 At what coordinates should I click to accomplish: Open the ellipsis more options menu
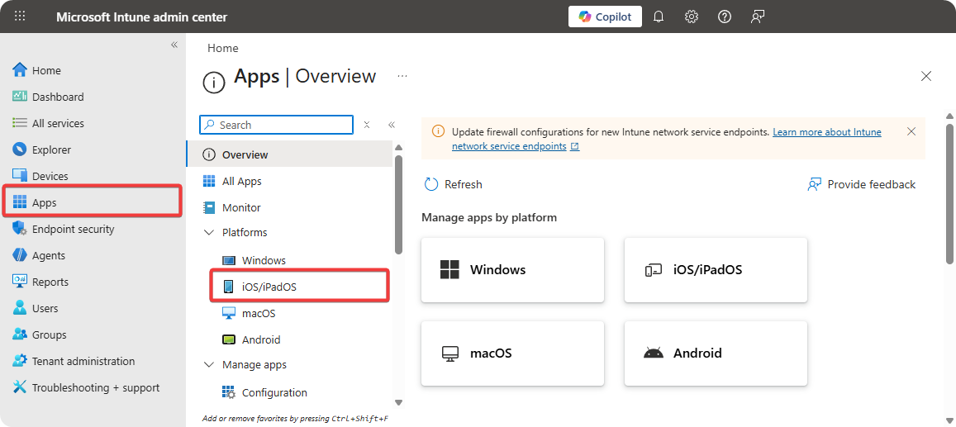402,76
